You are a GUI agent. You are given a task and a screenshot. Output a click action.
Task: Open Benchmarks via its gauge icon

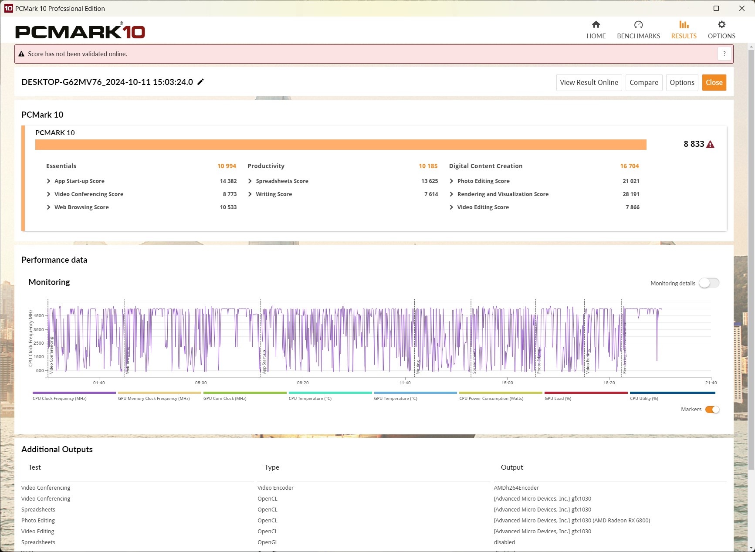click(x=638, y=24)
